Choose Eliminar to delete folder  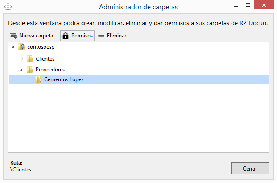pyautogui.click(x=112, y=36)
